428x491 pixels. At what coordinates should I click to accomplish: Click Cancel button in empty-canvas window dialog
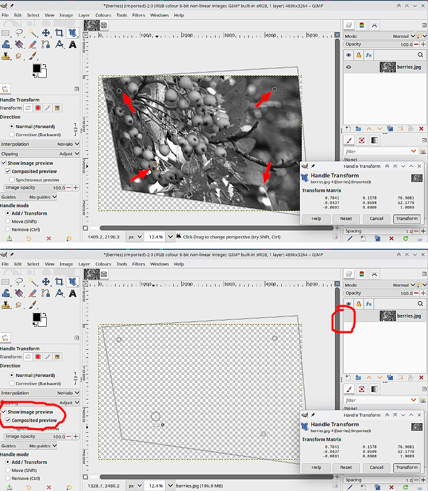pyautogui.click(x=376, y=467)
